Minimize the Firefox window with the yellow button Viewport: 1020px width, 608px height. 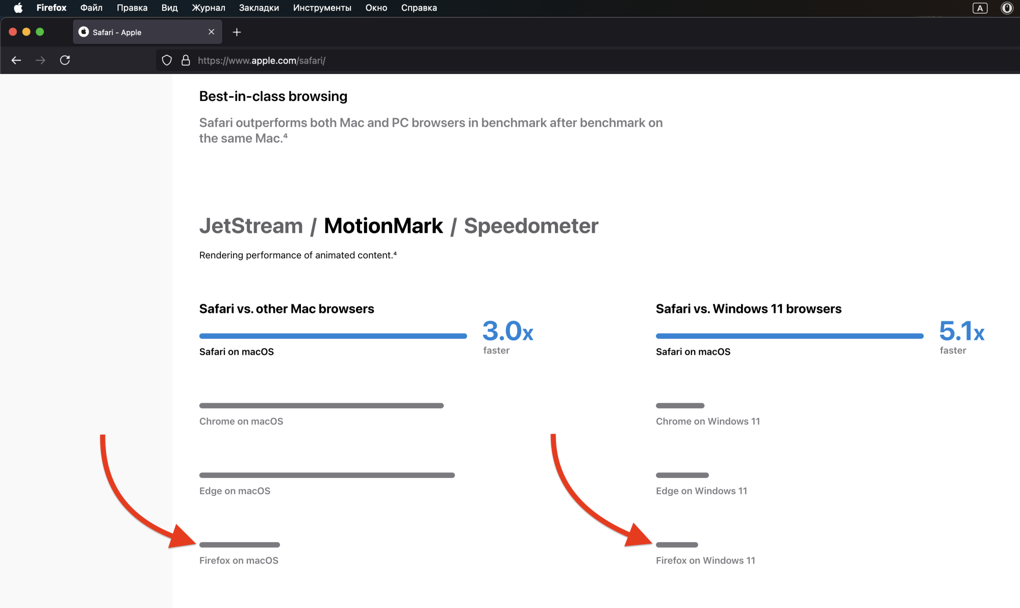(27, 32)
